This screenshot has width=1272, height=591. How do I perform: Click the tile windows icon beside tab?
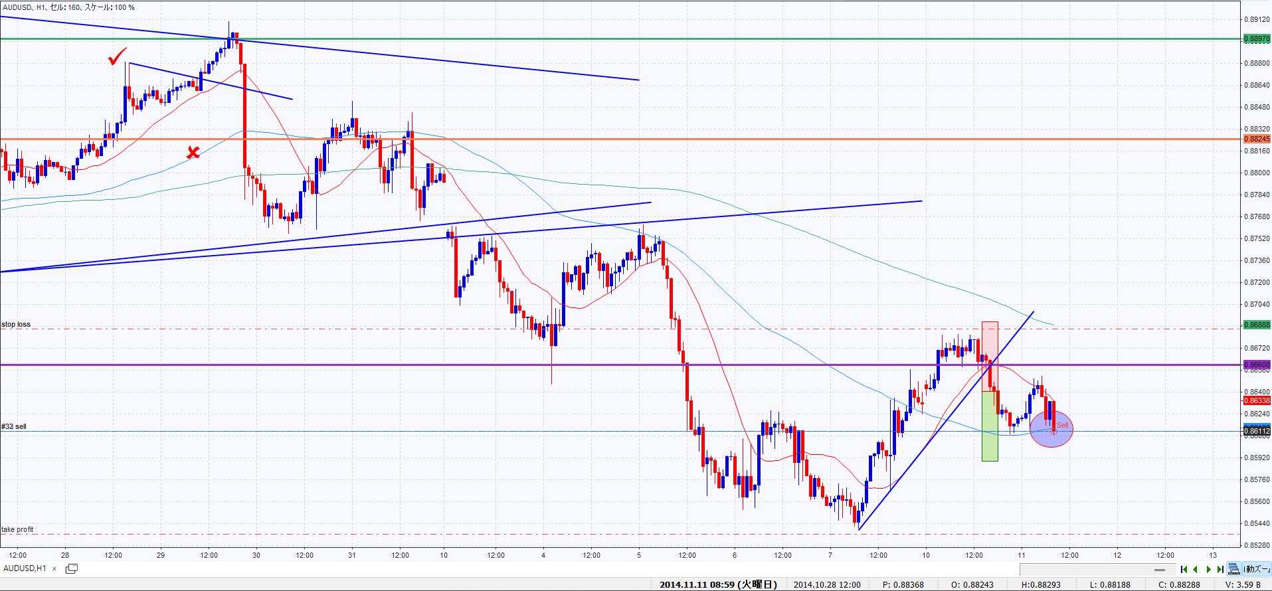coord(72,568)
